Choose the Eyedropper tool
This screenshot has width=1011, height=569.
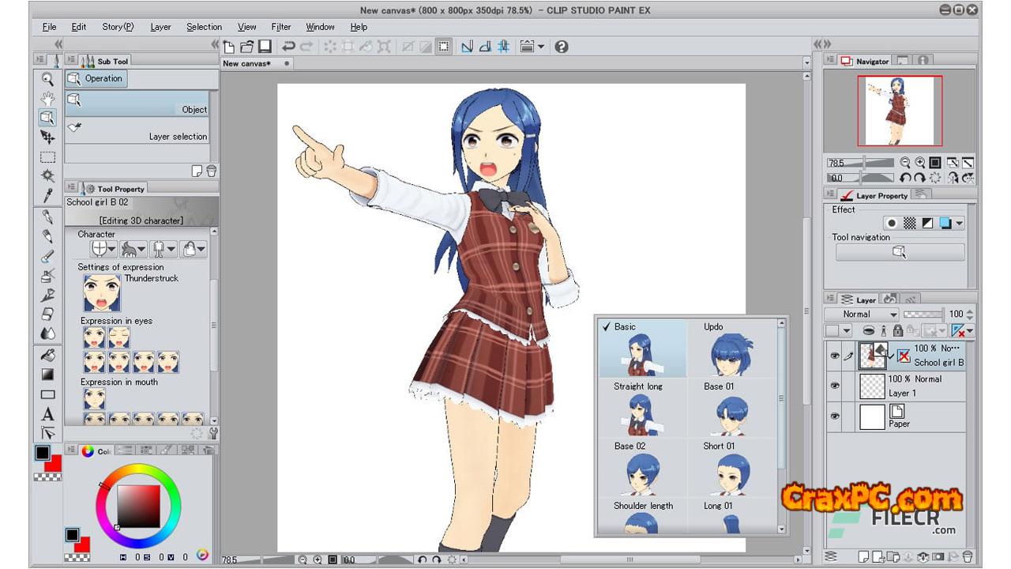pos(47,195)
